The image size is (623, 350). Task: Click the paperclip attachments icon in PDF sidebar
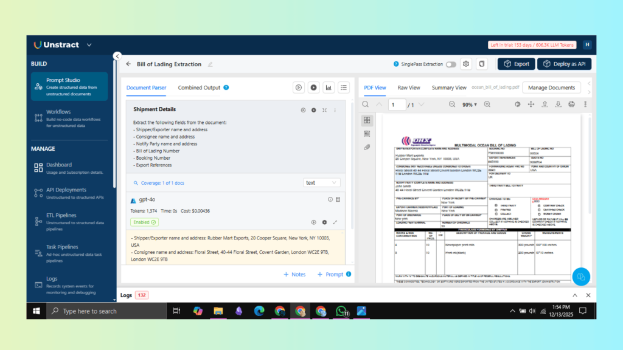[367, 147]
